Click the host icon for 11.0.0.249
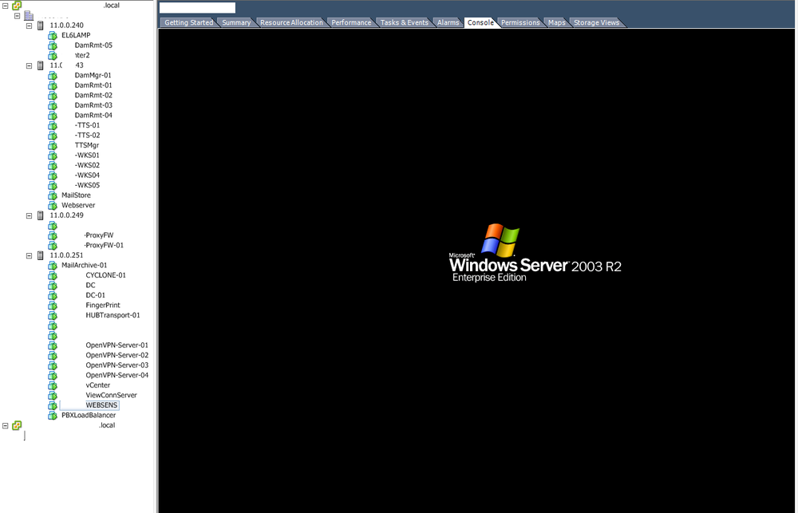Screen dimensions: 798x513 point(41,215)
